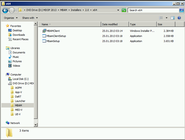
Task: Click date 25.01.2013 03:14
Action: point(112,31)
